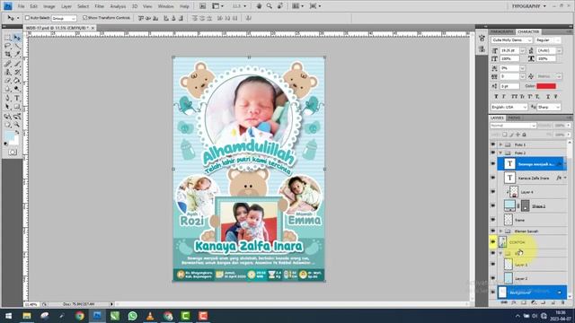Click the Shape 2 layer thumbnail
Viewport: 575px width, 323px height.
pos(509,205)
